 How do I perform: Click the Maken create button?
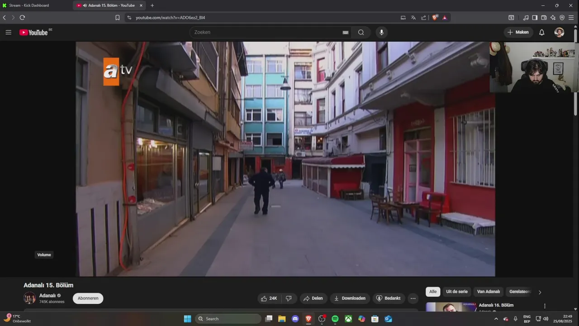click(x=518, y=32)
